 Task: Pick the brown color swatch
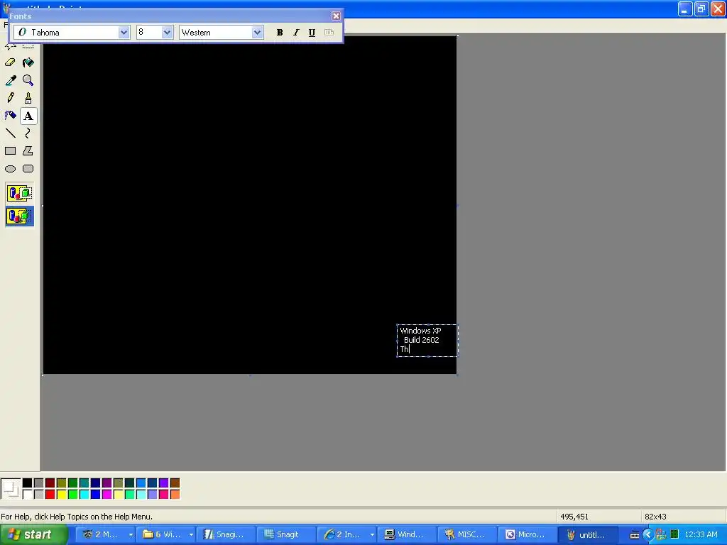pyautogui.click(x=175, y=483)
